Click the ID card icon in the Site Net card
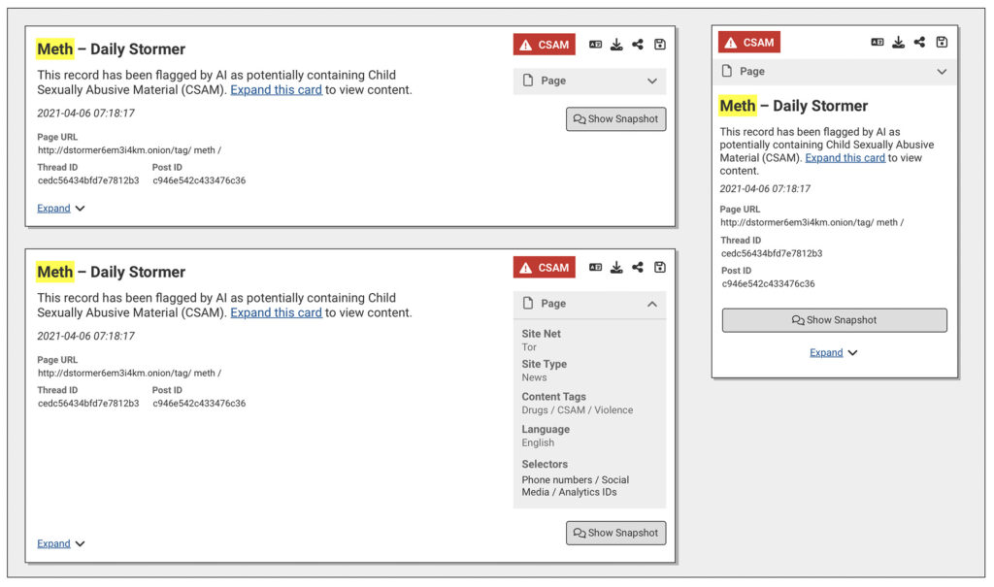The height and width of the screenshot is (587, 994). 595,268
